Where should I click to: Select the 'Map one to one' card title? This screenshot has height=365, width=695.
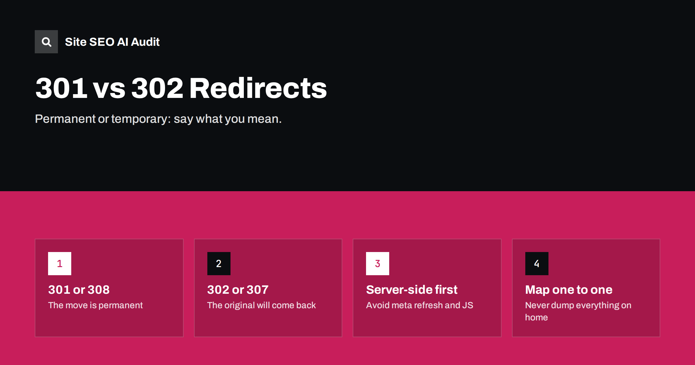click(569, 290)
